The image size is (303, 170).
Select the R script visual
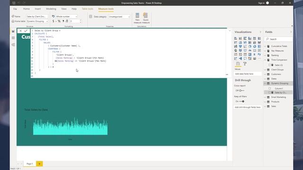point(255,55)
